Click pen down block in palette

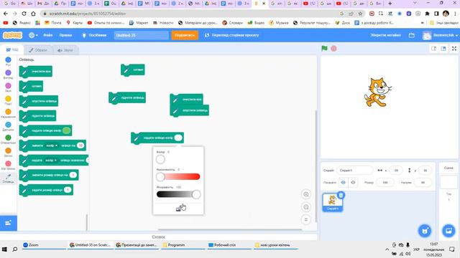pyautogui.click(x=39, y=101)
